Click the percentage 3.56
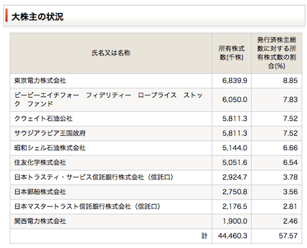The height and width of the screenshot is (248, 307). pos(290,192)
